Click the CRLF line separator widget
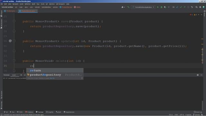 point(176,115)
